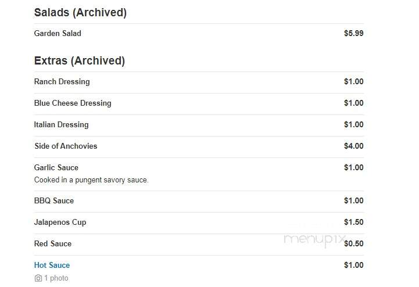Click the $5.99 Garden Salad price
Image resolution: width=419 pixels, height=287 pixels.
coord(354,33)
